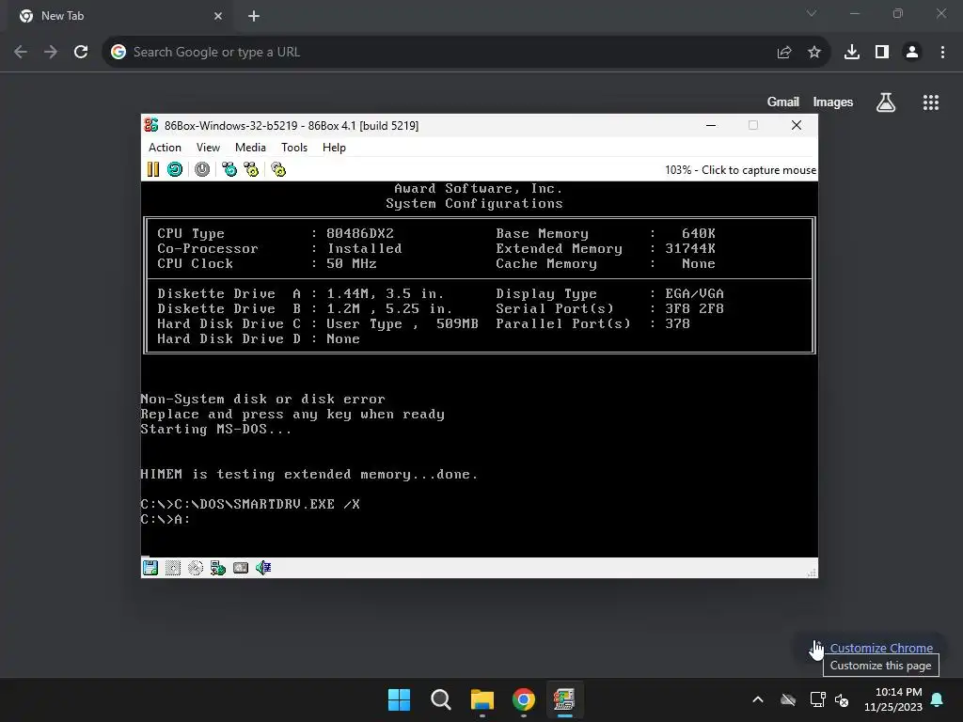The image size is (963, 722).
Task: Click the 5.25 inch floppy B status icon
Action: [x=173, y=568]
